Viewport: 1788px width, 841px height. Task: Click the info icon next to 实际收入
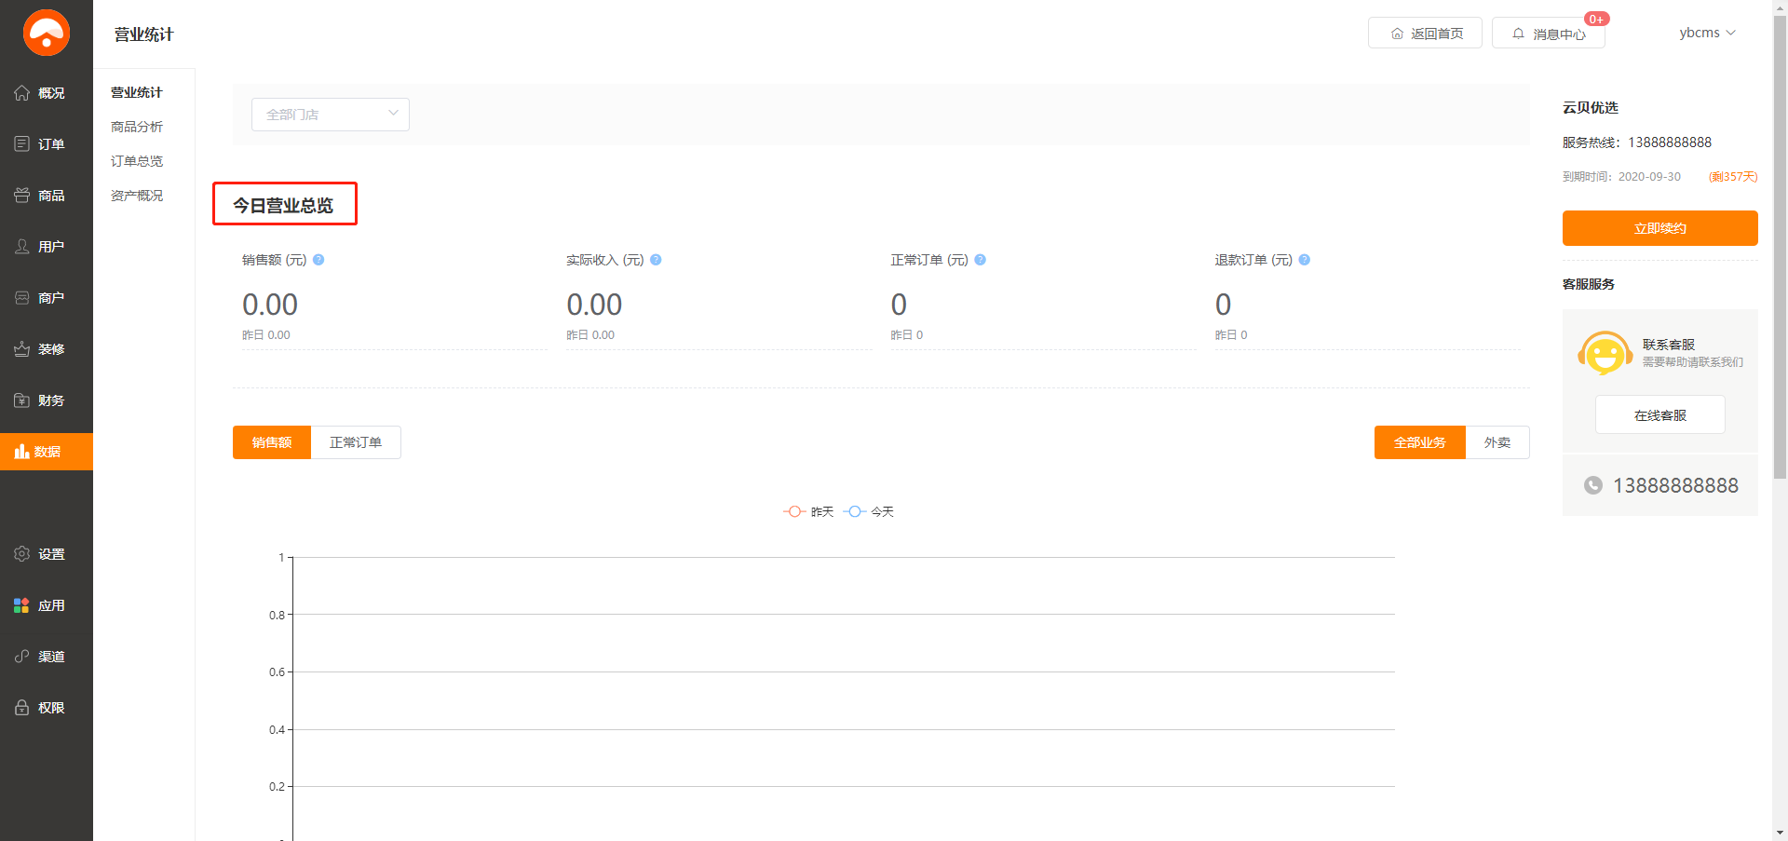tap(656, 260)
